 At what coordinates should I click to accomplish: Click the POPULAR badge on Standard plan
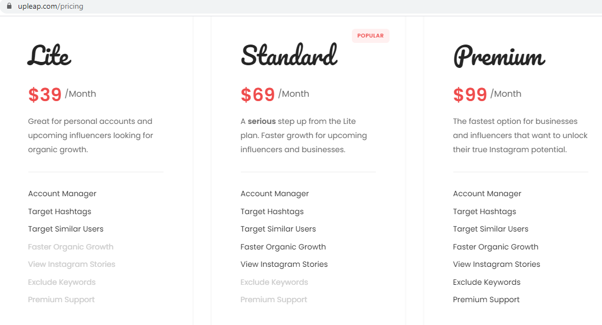click(x=370, y=36)
